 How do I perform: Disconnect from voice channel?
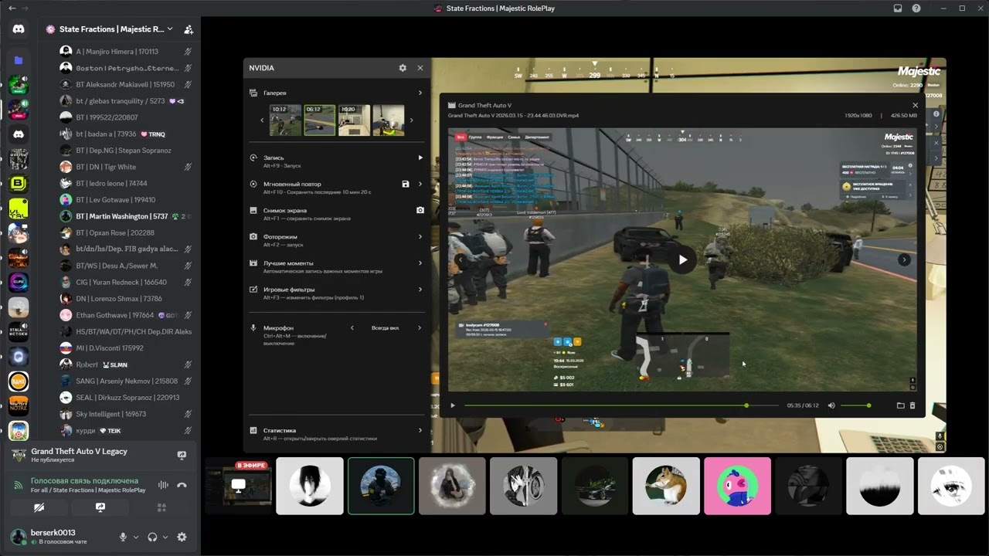[182, 485]
